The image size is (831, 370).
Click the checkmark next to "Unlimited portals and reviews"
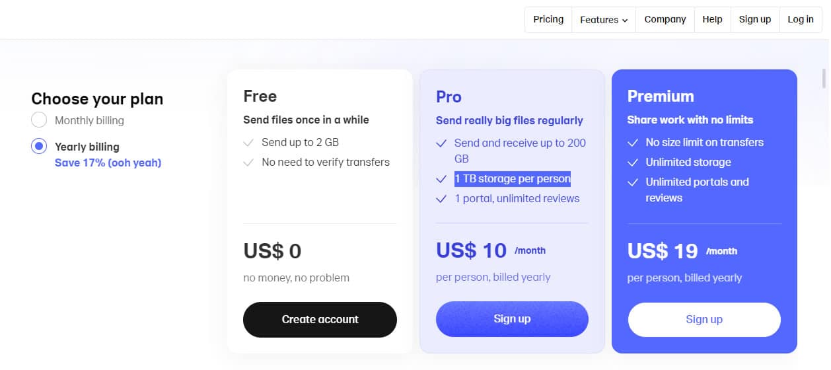pyautogui.click(x=633, y=182)
